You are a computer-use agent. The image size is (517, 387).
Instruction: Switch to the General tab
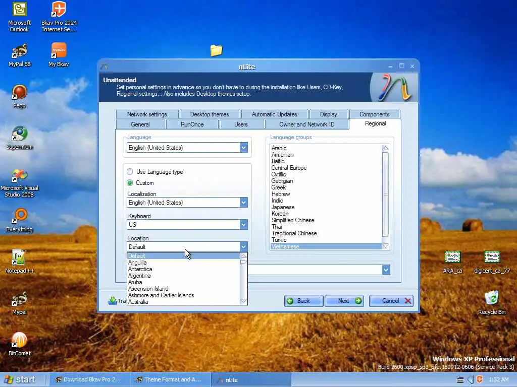140,124
